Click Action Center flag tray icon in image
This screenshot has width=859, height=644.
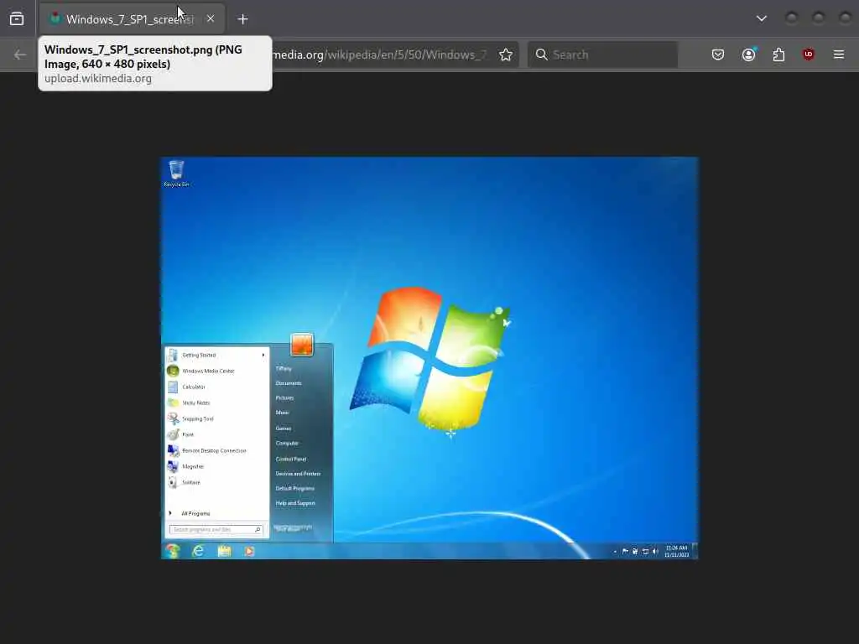[624, 552]
